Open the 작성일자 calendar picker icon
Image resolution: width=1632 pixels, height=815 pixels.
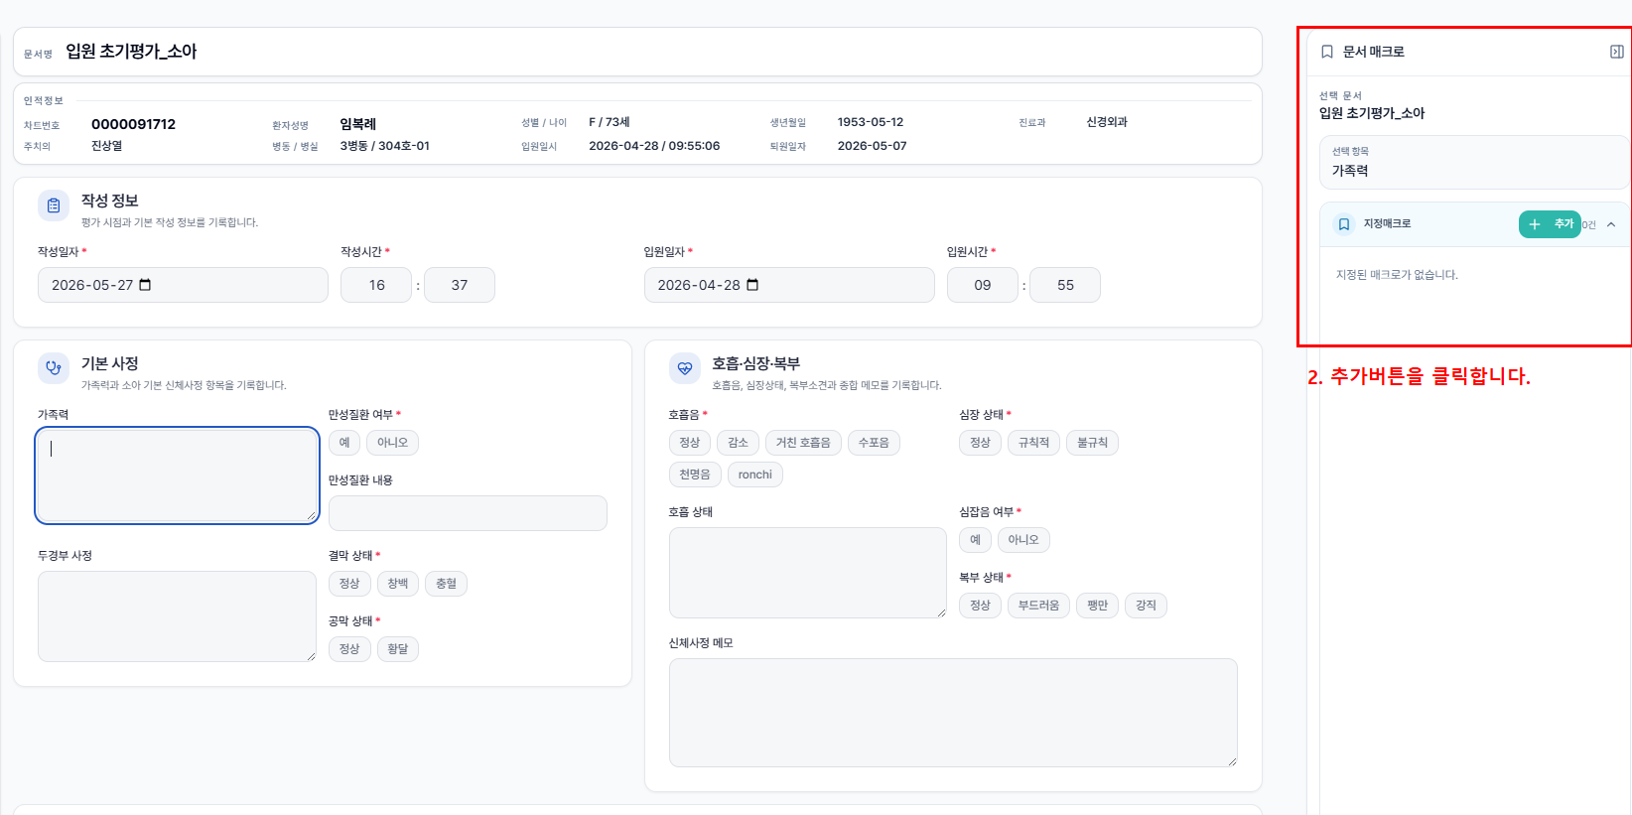pos(145,285)
